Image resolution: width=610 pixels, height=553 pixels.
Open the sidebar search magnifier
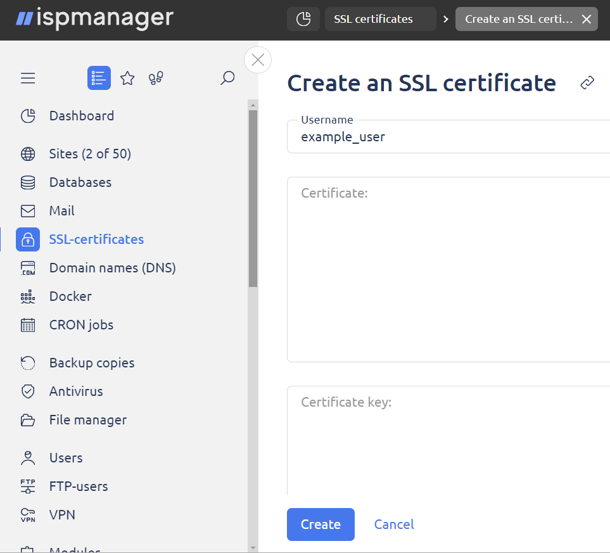(227, 78)
